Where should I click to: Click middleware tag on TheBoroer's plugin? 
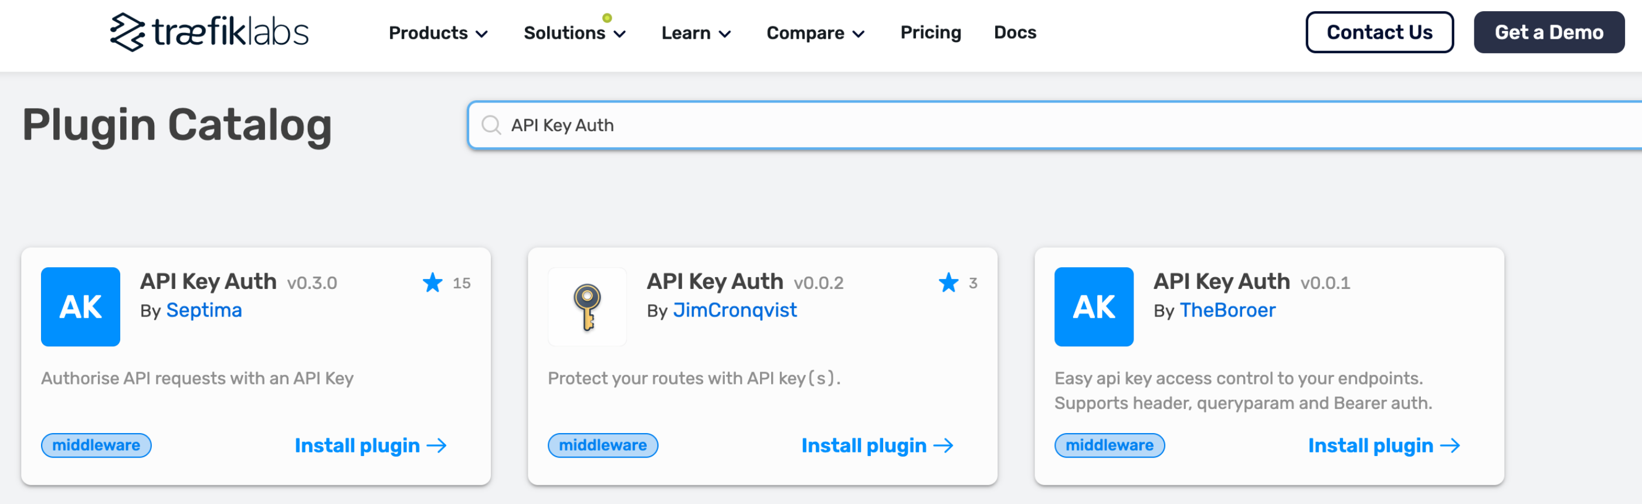point(1110,445)
